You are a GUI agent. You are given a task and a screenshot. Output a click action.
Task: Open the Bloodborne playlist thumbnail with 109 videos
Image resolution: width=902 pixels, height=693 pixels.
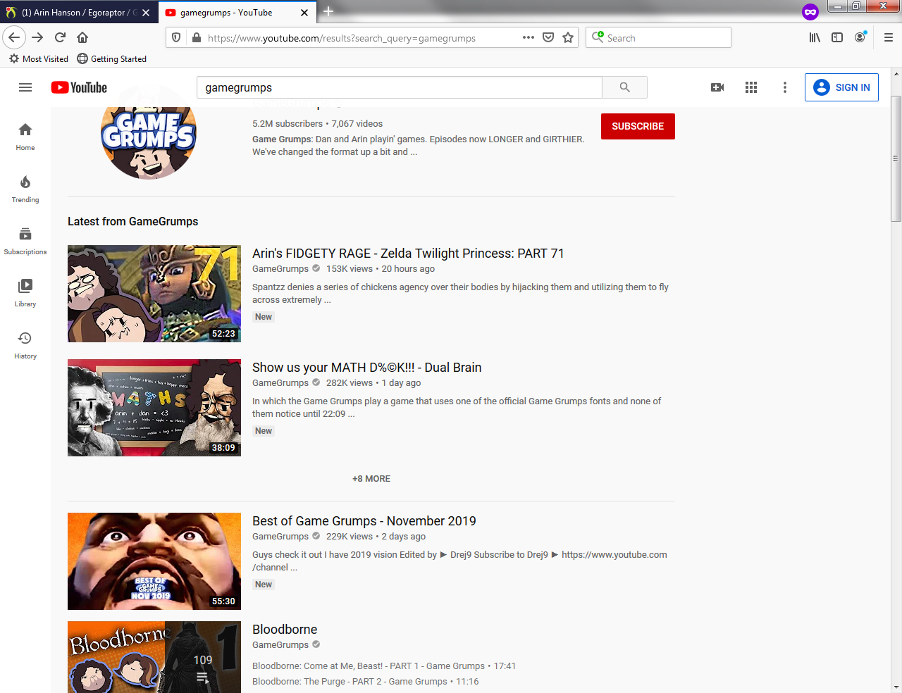(154, 657)
